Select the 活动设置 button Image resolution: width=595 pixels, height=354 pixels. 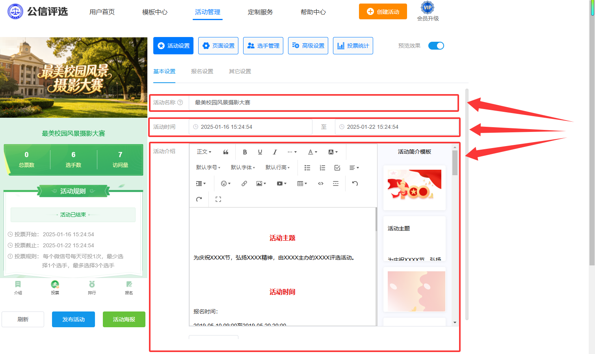tap(173, 46)
